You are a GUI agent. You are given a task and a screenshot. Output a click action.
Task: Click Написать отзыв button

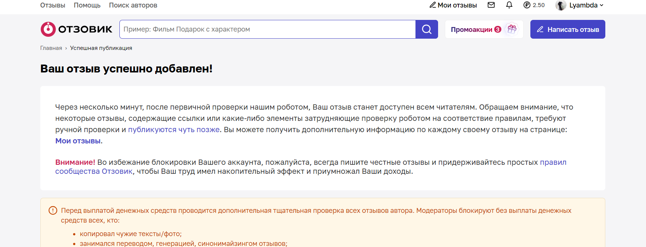pyautogui.click(x=568, y=29)
